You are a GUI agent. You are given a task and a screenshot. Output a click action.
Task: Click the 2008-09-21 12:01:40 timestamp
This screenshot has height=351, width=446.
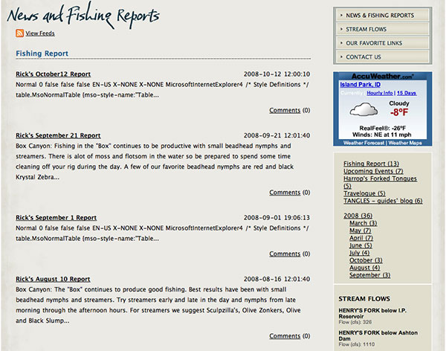pyautogui.click(x=277, y=135)
